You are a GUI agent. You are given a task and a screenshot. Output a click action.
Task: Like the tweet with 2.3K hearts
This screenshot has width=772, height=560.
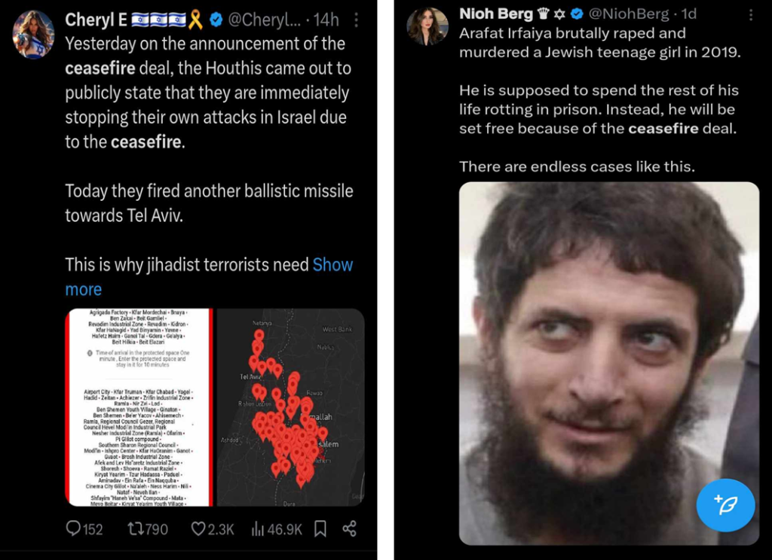pos(212,529)
